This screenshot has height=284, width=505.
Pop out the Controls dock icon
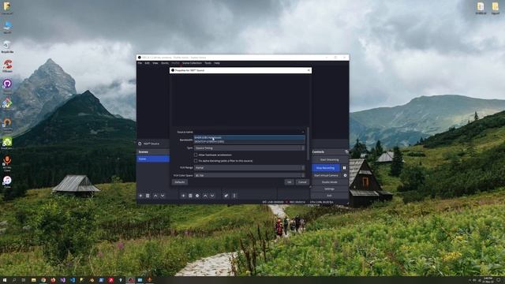(346, 151)
